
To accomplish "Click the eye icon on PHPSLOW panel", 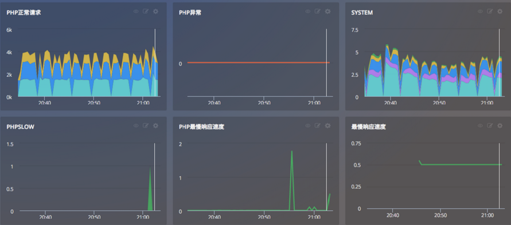I will (136, 125).
